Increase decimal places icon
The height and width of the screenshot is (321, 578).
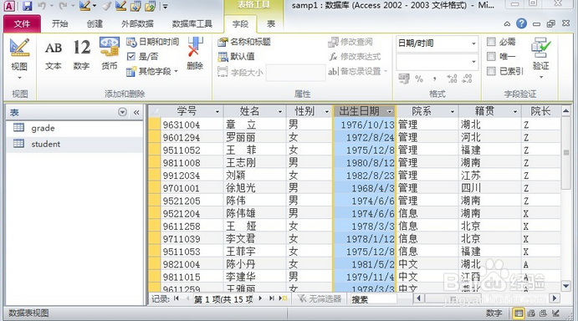452,79
